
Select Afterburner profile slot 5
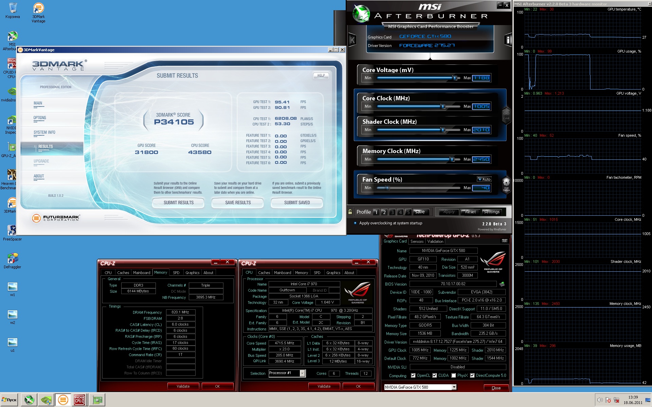[x=409, y=212]
